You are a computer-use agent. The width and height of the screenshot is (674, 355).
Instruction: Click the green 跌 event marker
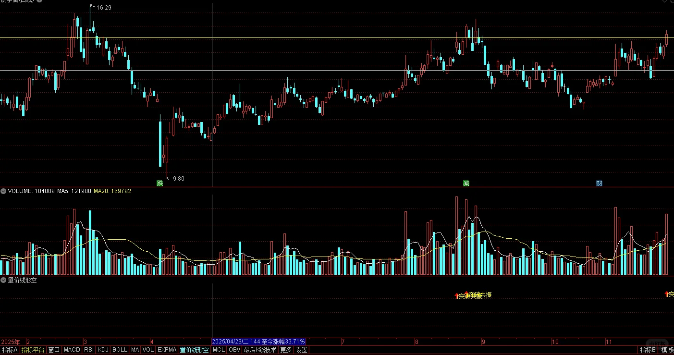click(160, 183)
